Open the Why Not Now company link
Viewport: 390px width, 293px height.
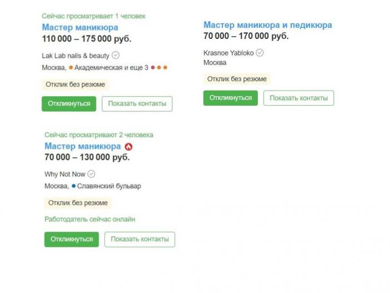65,174
